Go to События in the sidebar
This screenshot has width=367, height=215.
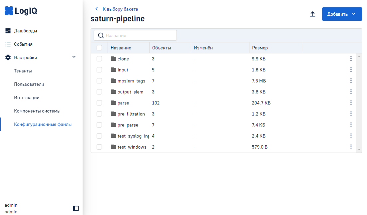click(23, 44)
